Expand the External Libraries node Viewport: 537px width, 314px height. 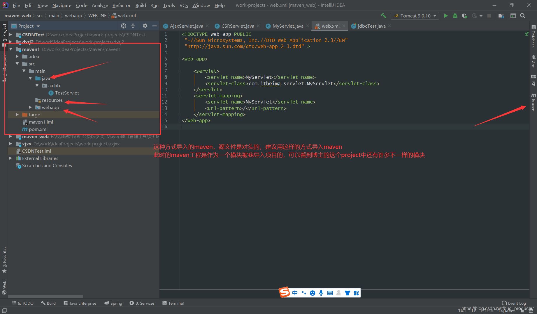(x=10, y=158)
